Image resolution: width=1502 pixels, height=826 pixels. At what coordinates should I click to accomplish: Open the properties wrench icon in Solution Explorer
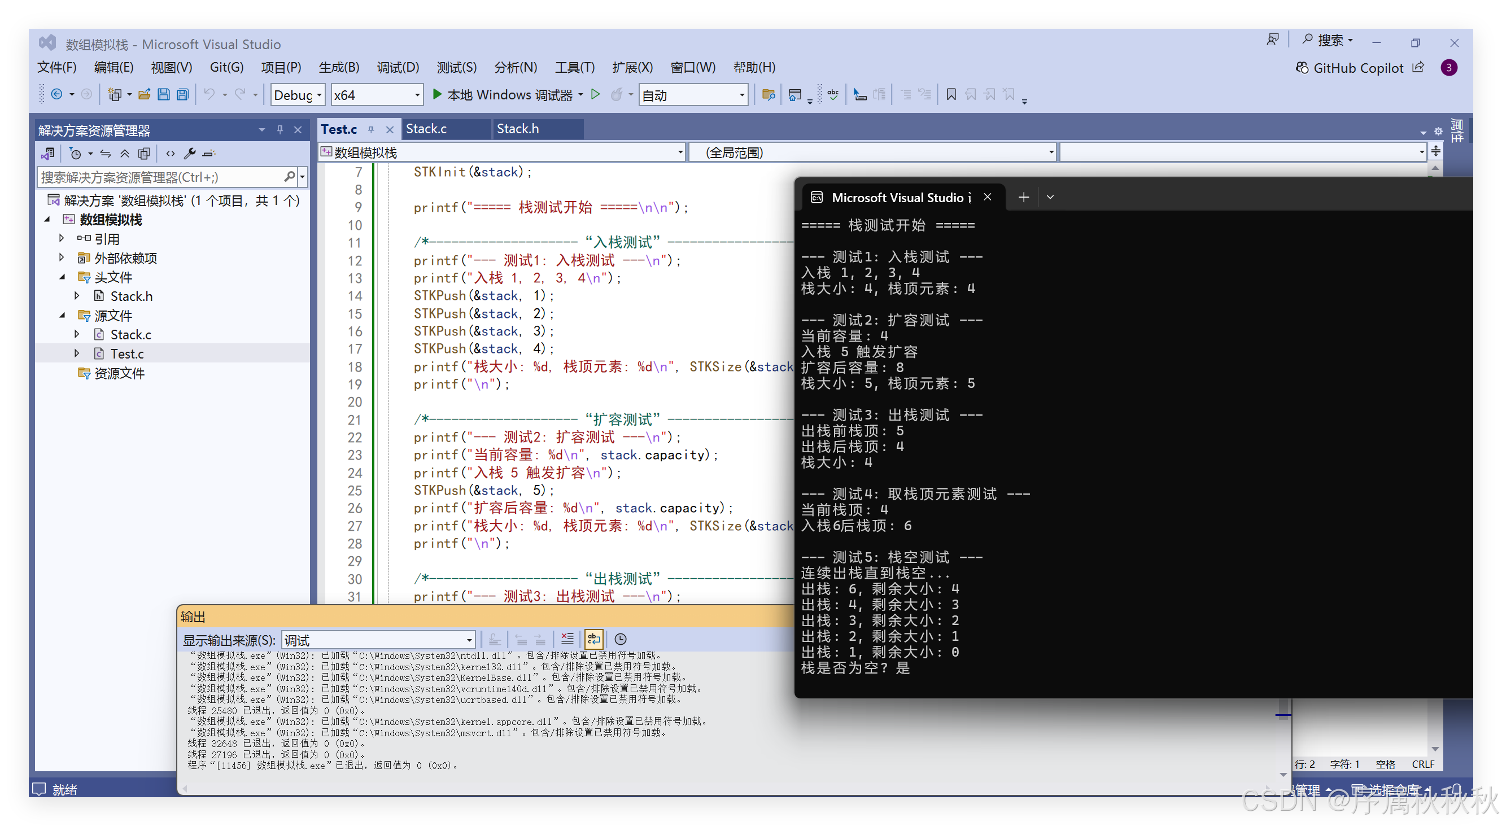[x=190, y=154]
